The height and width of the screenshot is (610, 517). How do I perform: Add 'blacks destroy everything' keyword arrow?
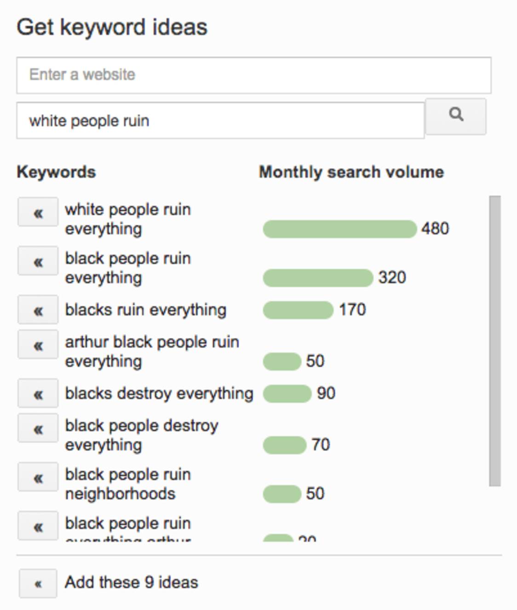coord(38,393)
